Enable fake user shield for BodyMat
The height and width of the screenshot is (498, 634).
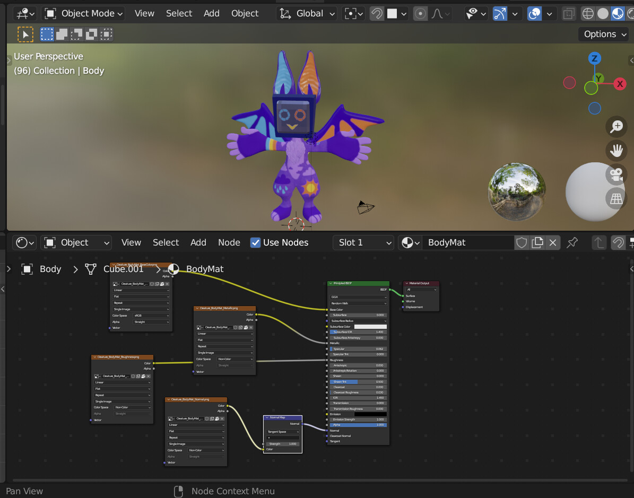[522, 242]
